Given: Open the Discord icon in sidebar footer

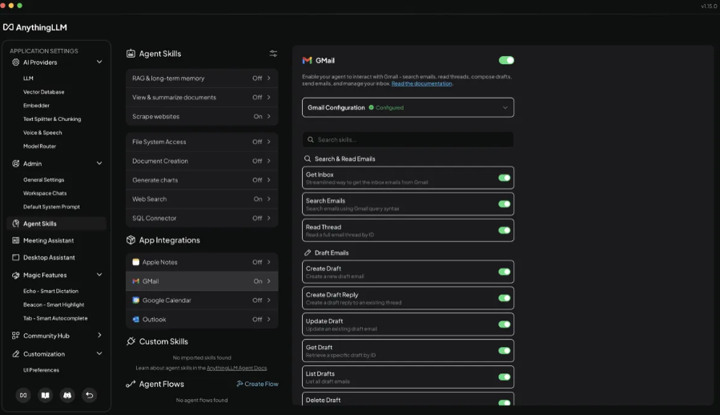Looking at the screenshot, I should coord(67,395).
